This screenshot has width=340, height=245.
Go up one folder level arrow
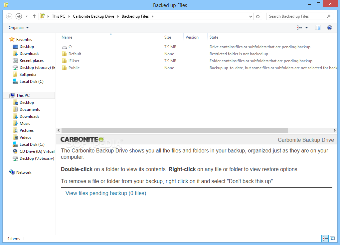click(34, 16)
